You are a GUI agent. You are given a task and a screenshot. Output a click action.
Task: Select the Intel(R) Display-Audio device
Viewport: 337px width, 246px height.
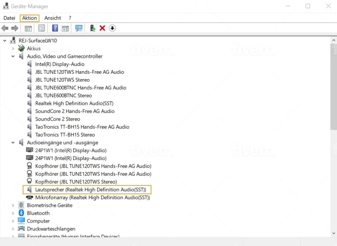point(60,64)
